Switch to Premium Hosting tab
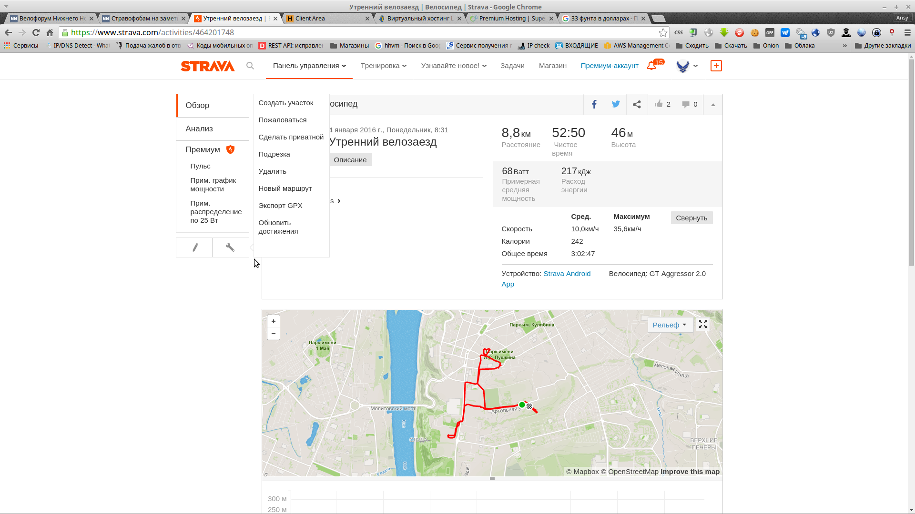 512,19
